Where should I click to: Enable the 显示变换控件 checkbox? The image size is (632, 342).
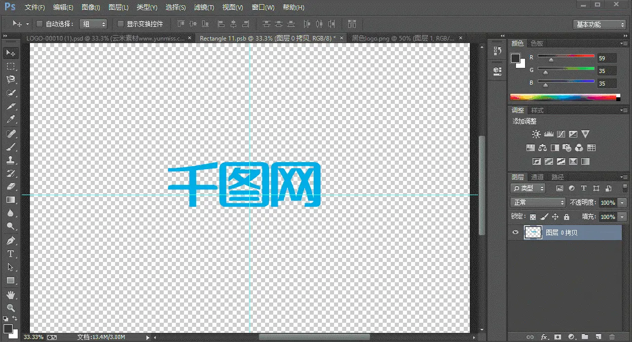(x=121, y=24)
